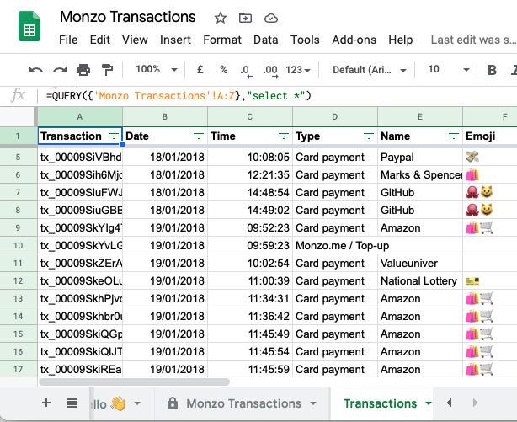Select the Paypal name cell
Screen dimensions: 517x422
coord(420,157)
